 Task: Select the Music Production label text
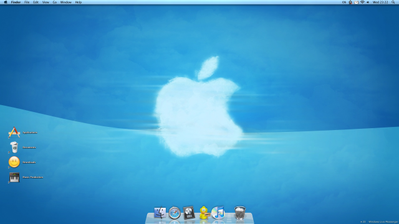[33, 177]
